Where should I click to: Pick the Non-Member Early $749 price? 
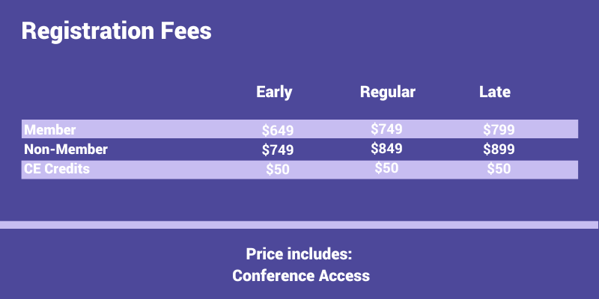coord(278,150)
